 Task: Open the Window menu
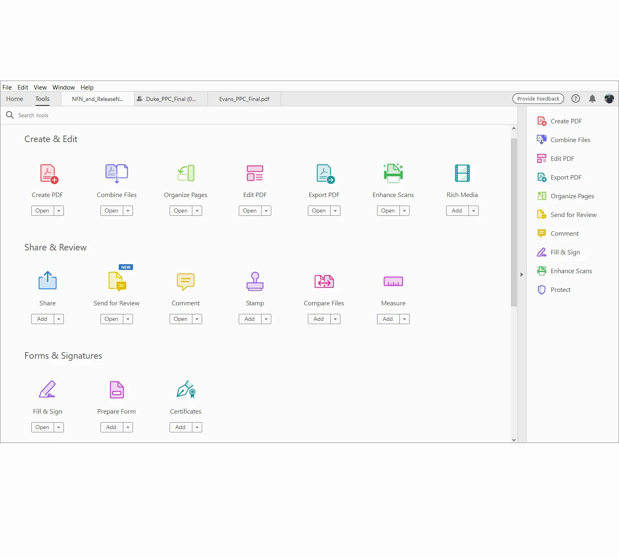pyautogui.click(x=63, y=87)
